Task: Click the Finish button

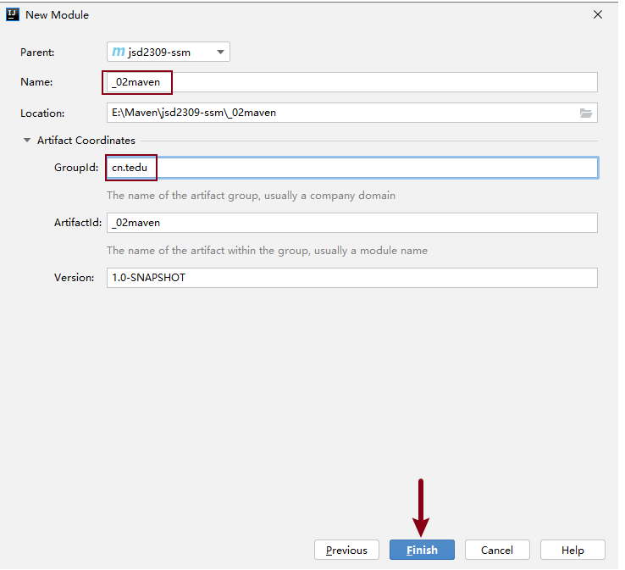Action: (x=422, y=550)
